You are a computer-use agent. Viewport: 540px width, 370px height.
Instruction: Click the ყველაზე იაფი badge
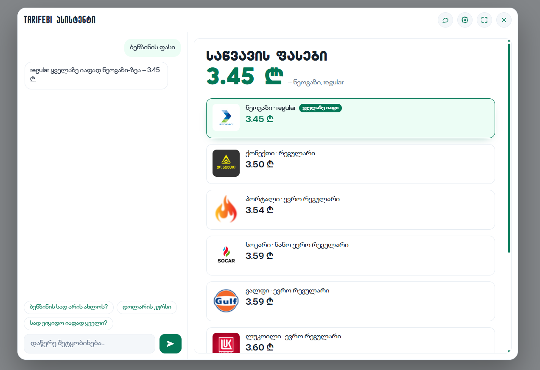pyautogui.click(x=320, y=108)
